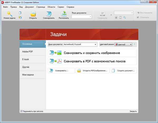Run recognition with the Распознать icon
The image size is (158, 123).
click(x=64, y=14)
